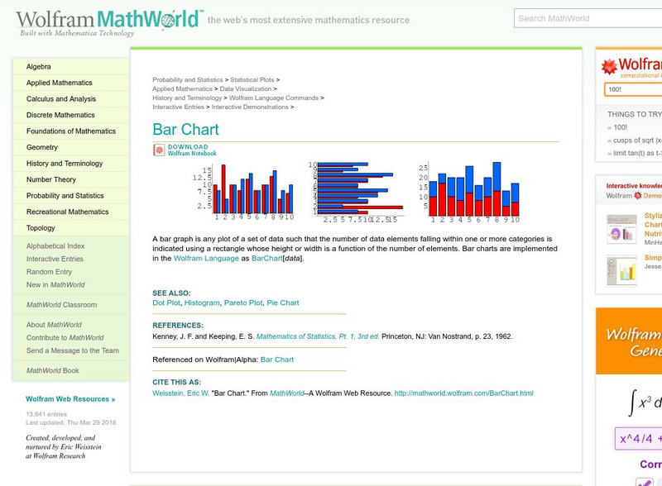Open About MathWorld
Screen dimensions: 662x486
(x=54, y=325)
